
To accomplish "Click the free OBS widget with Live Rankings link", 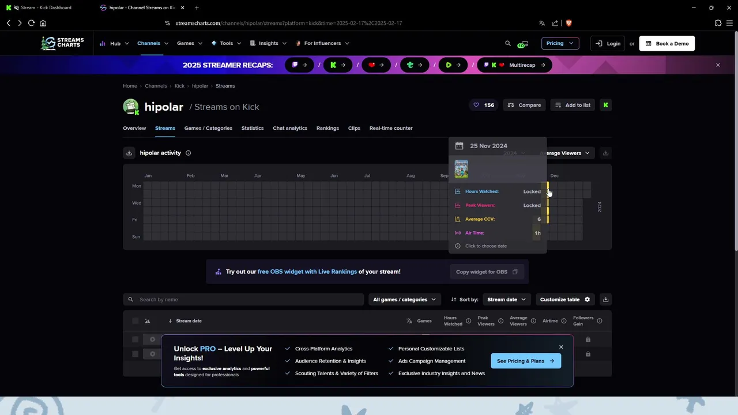I will point(307,271).
